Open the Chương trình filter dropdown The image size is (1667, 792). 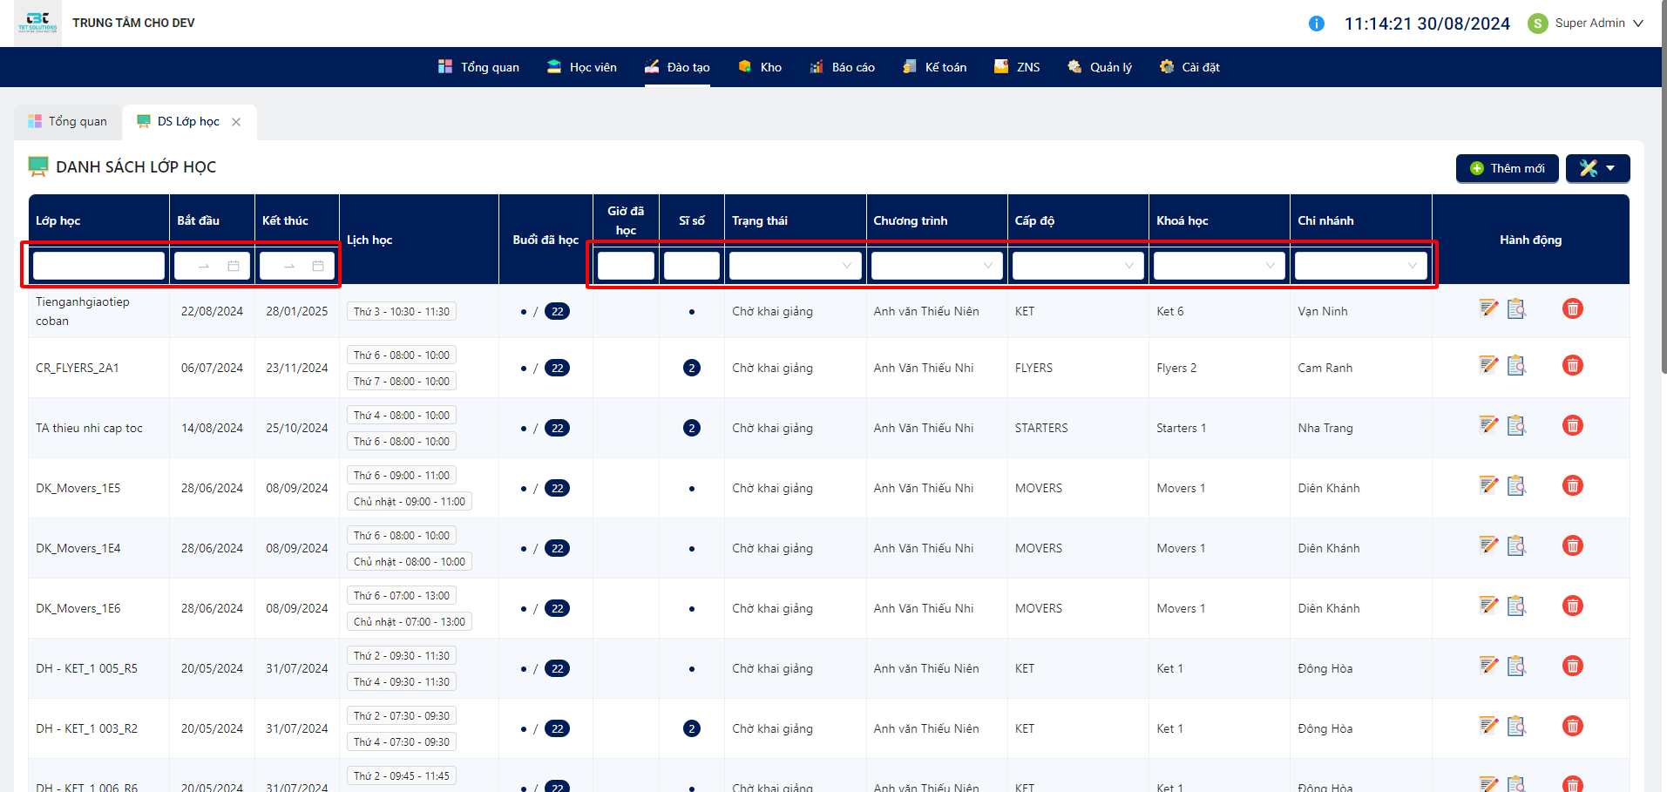click(x=937, y=266)
